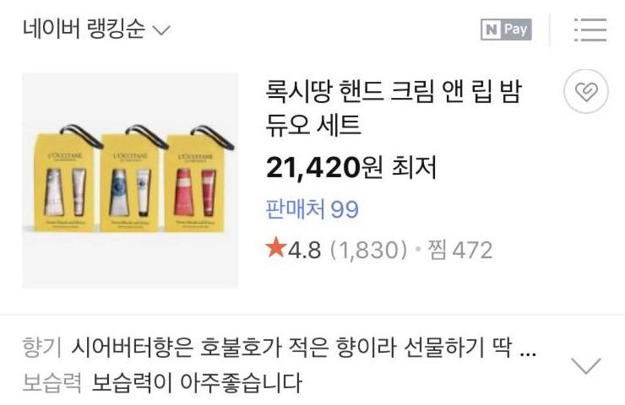Open the 록시땅 핸드 크림 앤 립 밤 title
Screen dimensions: 625x405
tap(394, 107)
